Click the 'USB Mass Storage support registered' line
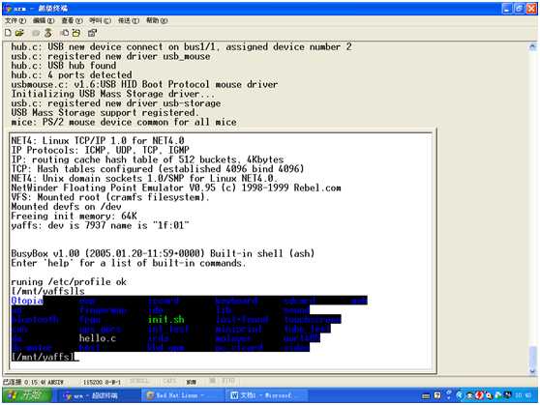The width and height of the screenshot is (540, 405). pyautogui.click(x=105, y=112)
